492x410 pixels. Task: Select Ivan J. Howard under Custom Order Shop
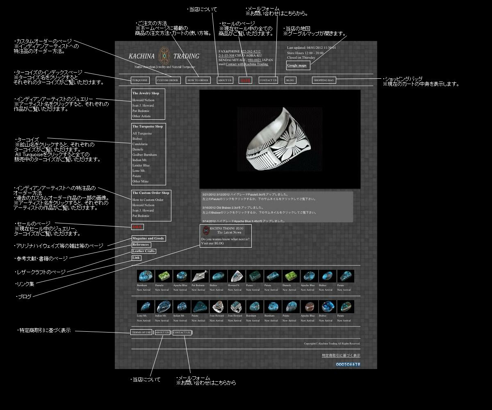(143, 210)
